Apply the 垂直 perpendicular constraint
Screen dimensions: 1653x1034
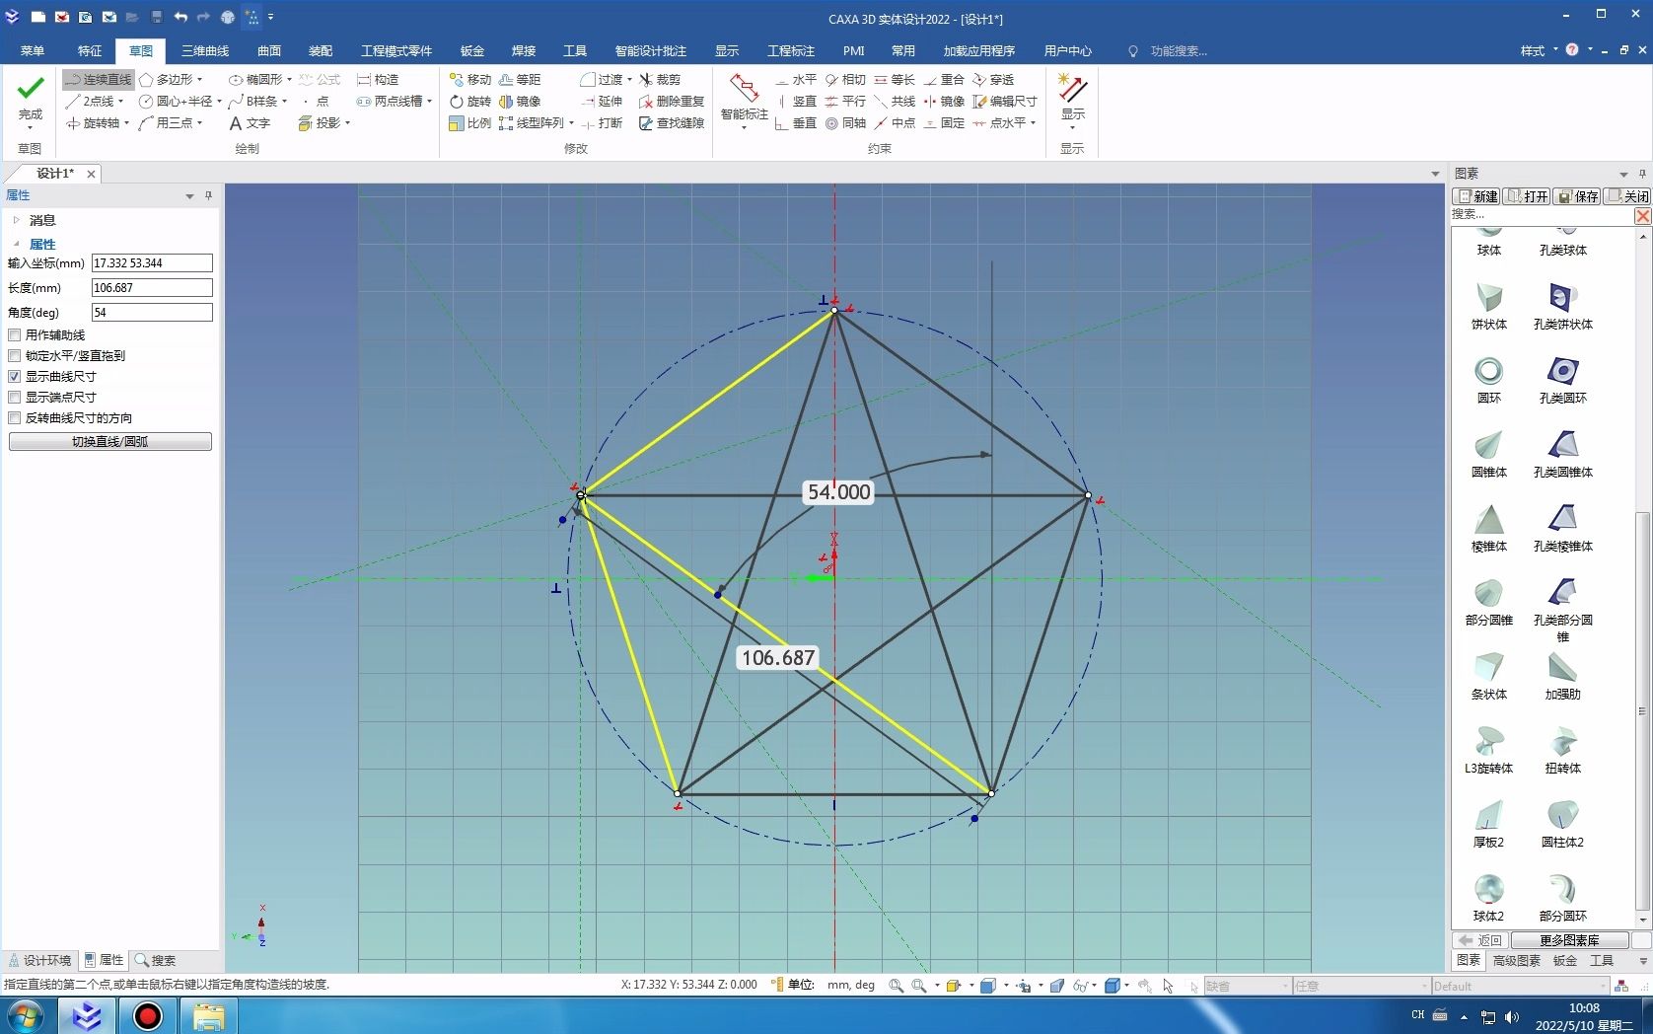pos(796,122)
